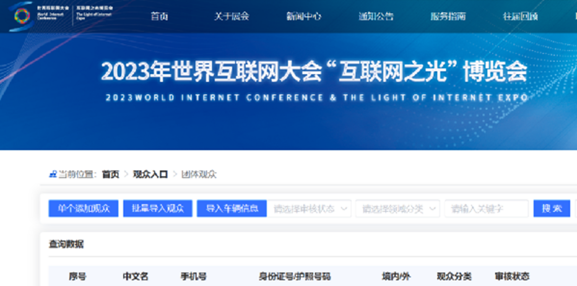Focus the 请输入关键字 search input

tap(486, 208)
